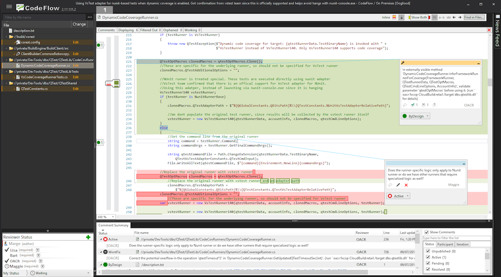Toggle the Unpublished (0) checkbox
The height and width of the screenshot is (277, 501).
(428, 251)
